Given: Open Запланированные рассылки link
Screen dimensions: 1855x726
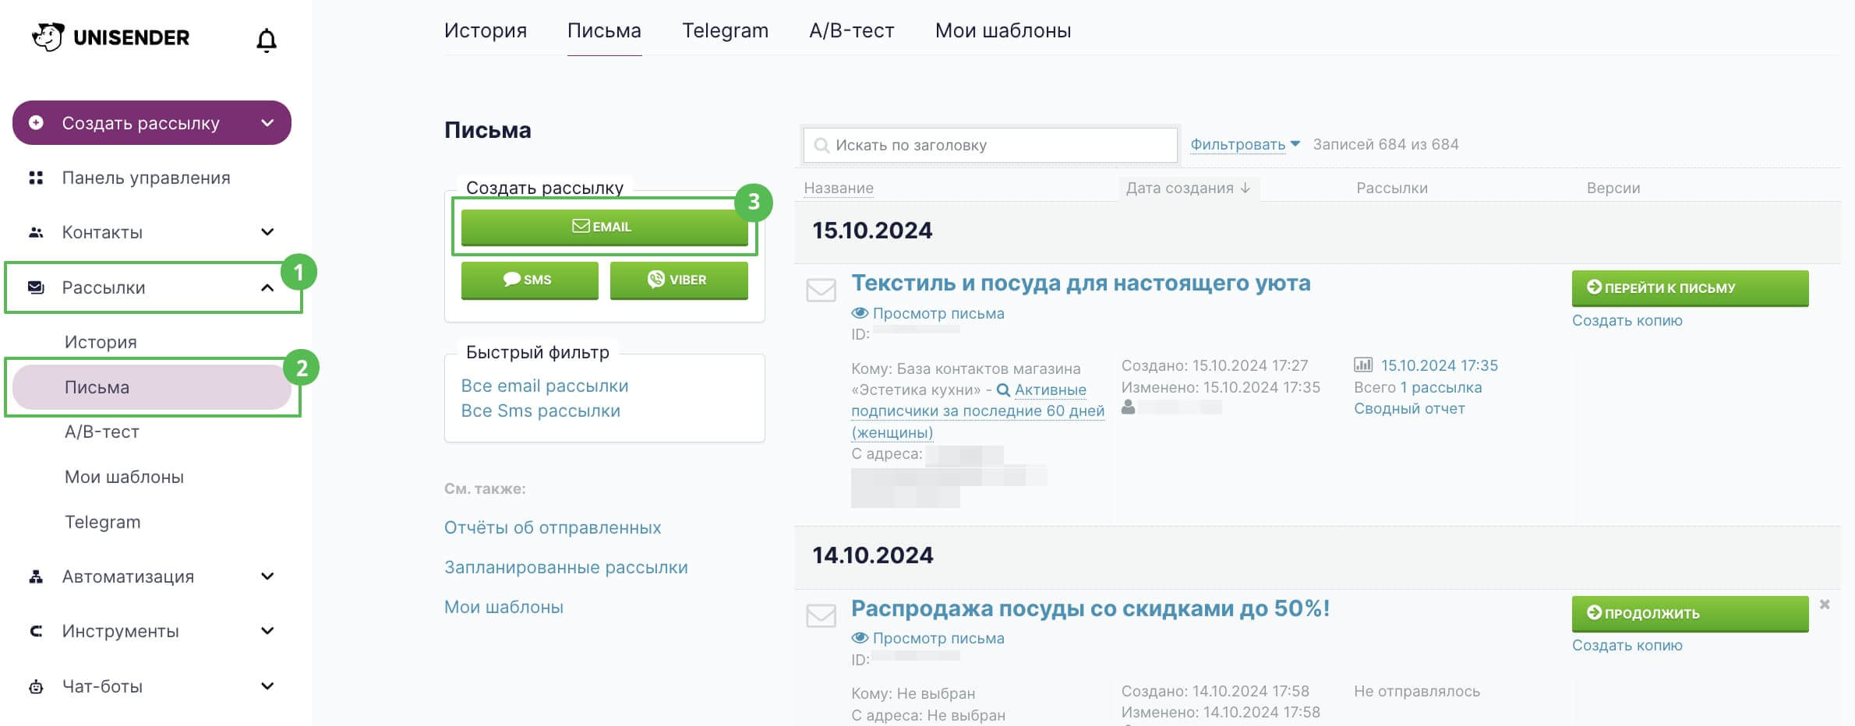Looking at the screenshot, I should pyautogui.click(x=566, y=567).
